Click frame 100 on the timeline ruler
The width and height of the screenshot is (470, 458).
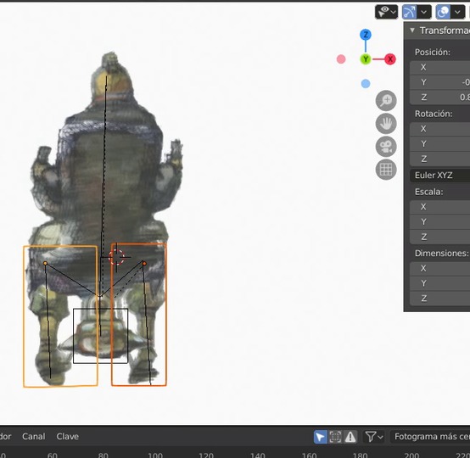(x=155, y=455)
